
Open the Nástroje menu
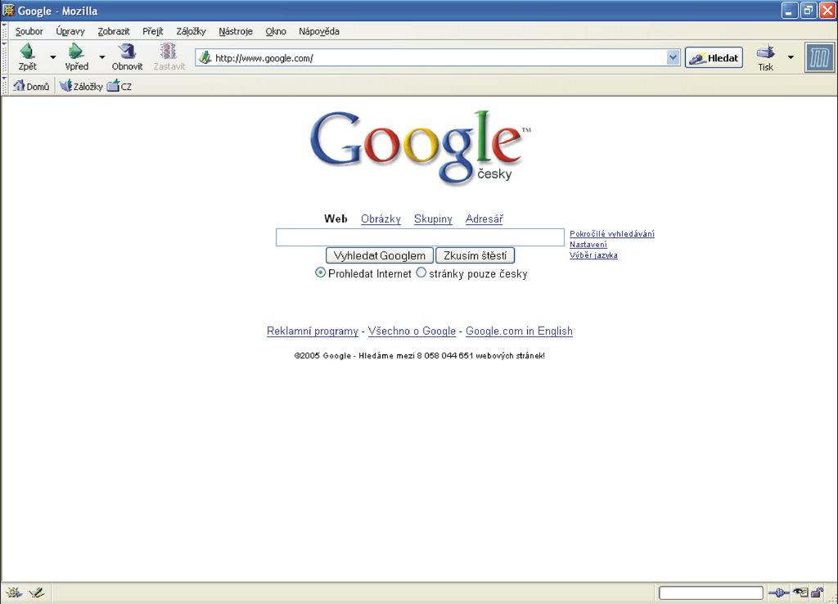(x=236, y=32)
